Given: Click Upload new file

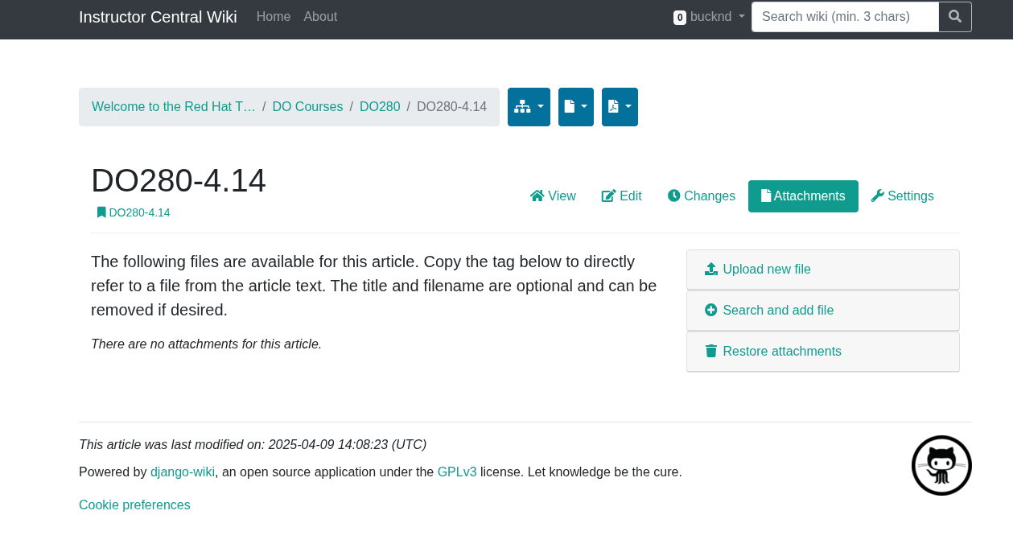Looking at the screenshot, I should [x=823, y=270].
